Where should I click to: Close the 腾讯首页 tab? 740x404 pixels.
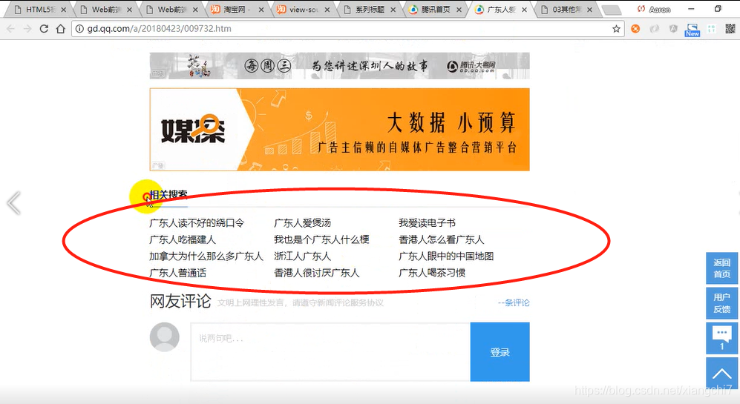point(459,10)
